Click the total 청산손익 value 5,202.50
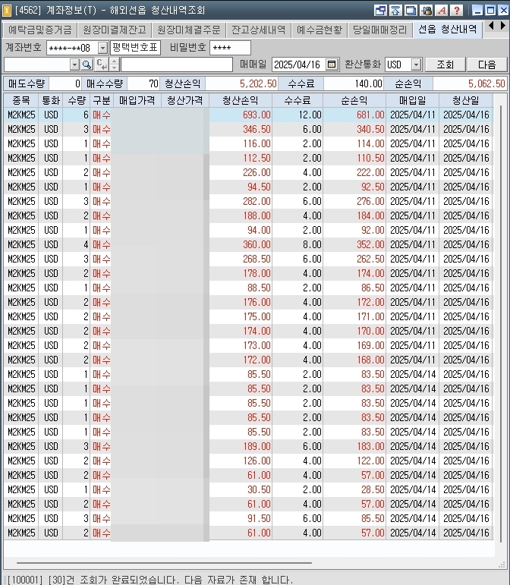510x585 pixels. pos(241,83)
